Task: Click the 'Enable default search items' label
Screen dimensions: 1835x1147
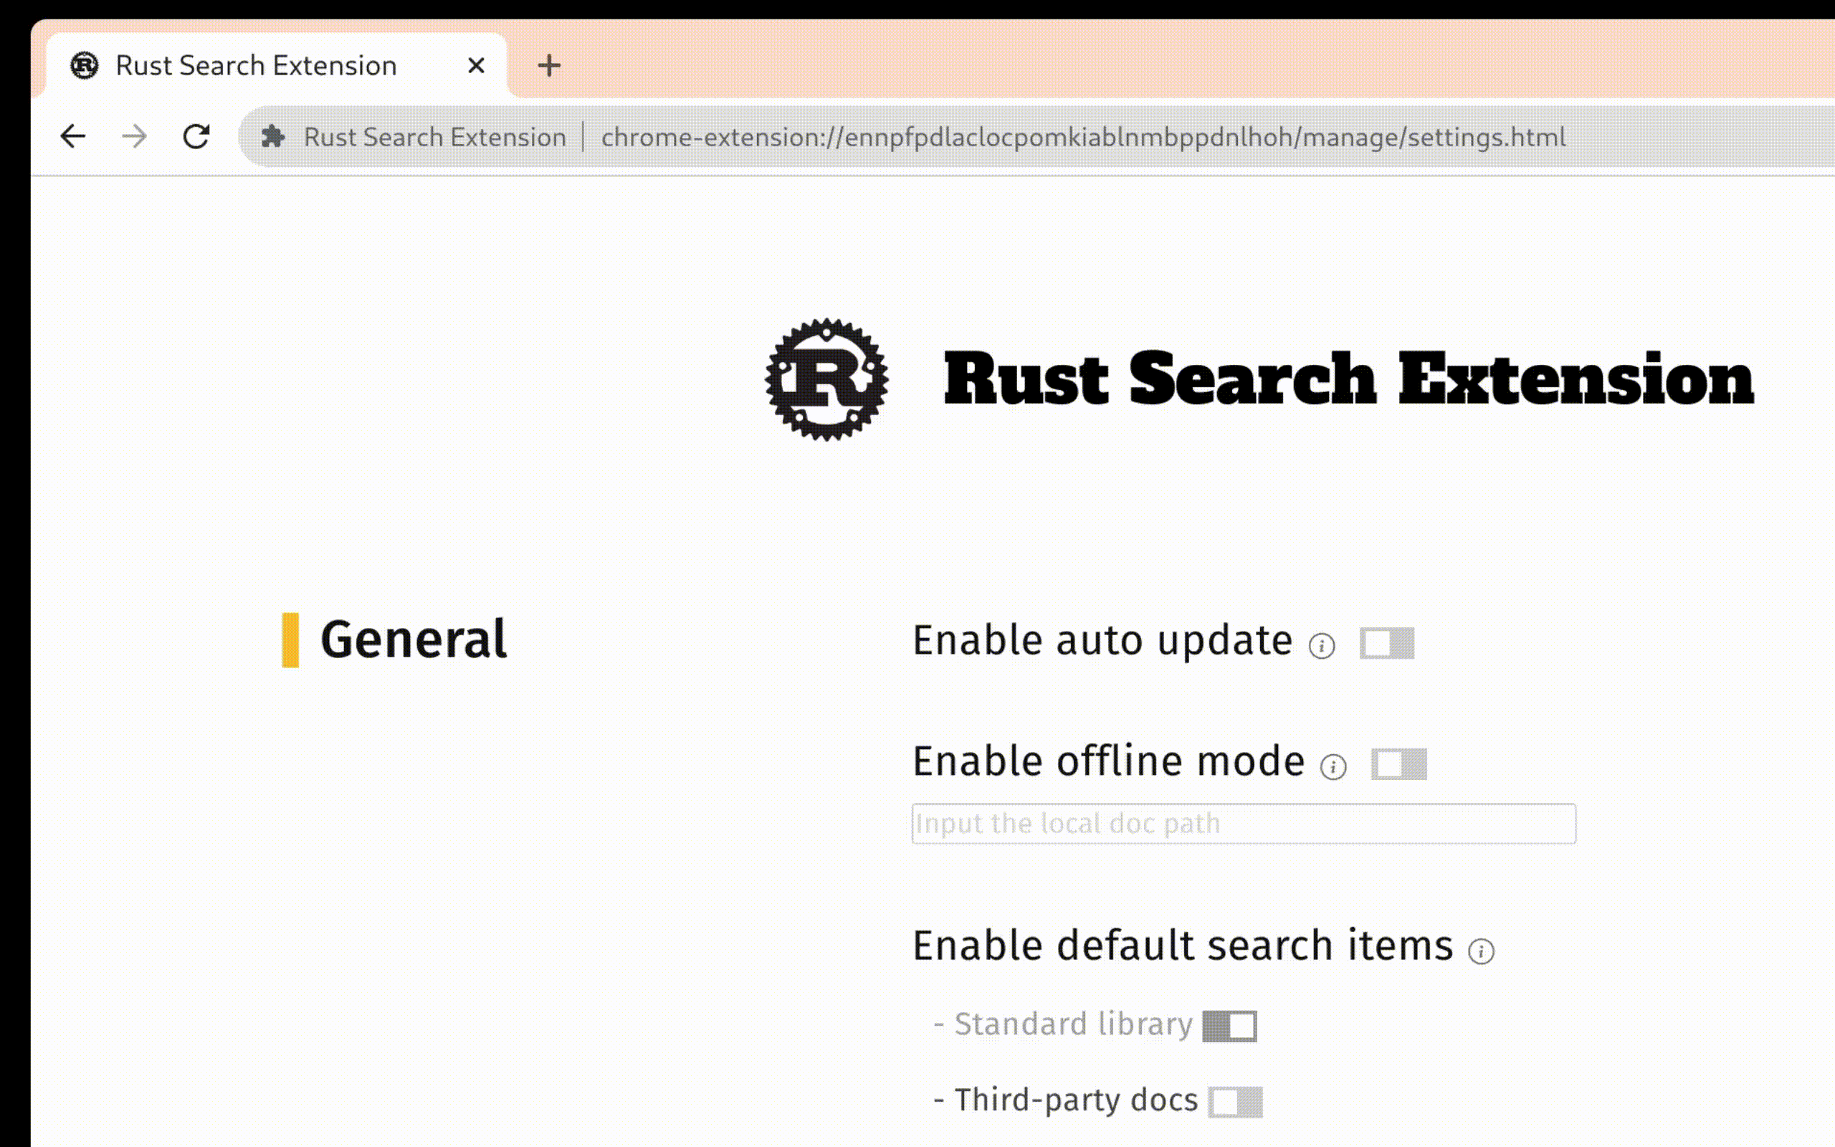Action: click(1183, 946)
